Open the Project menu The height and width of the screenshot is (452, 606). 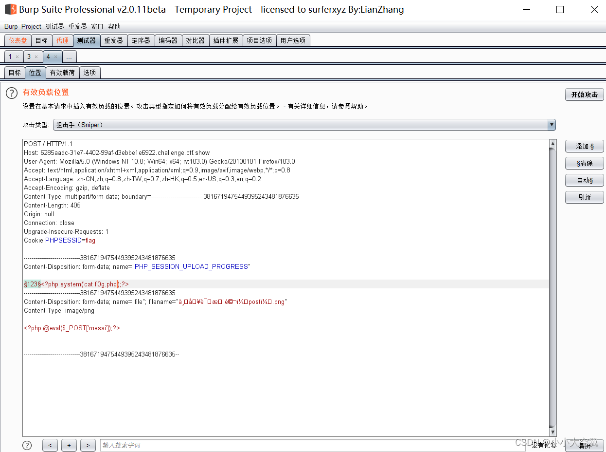tap(31, 27)
